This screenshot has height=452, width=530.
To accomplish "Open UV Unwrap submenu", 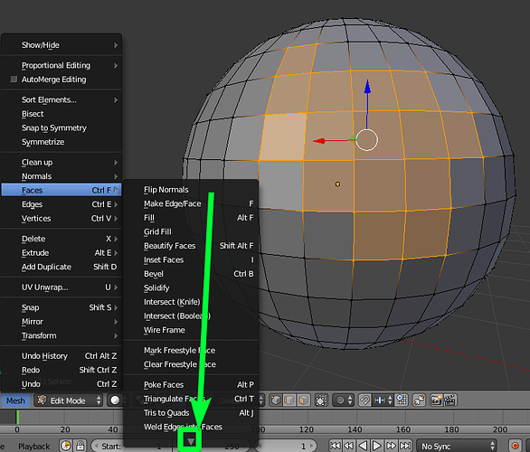I will [62, 287].
